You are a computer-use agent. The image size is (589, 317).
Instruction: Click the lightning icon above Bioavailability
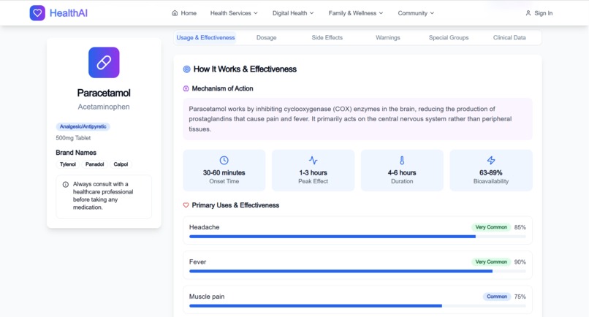[491, 161]
